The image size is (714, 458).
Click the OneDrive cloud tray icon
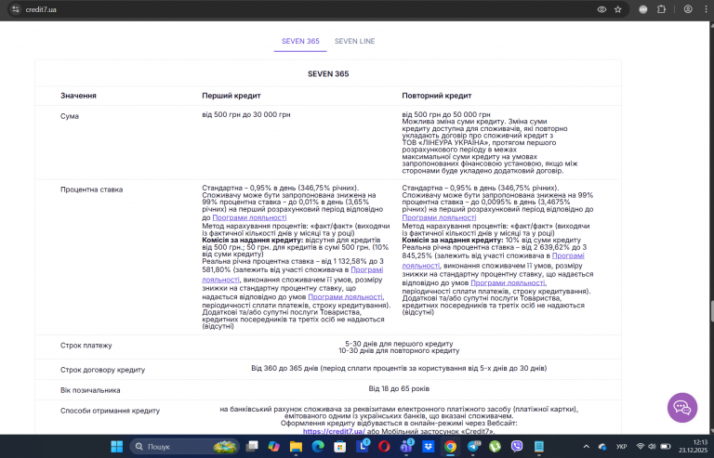click(602, 447)
